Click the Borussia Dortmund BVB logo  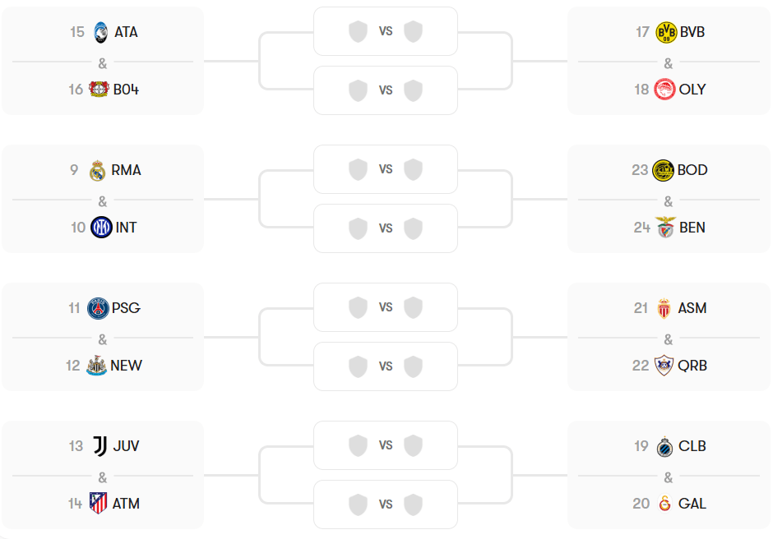tap(665, 32)
